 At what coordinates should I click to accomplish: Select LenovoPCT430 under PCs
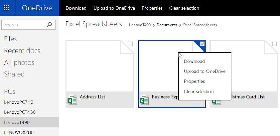(x=20, y=112)
